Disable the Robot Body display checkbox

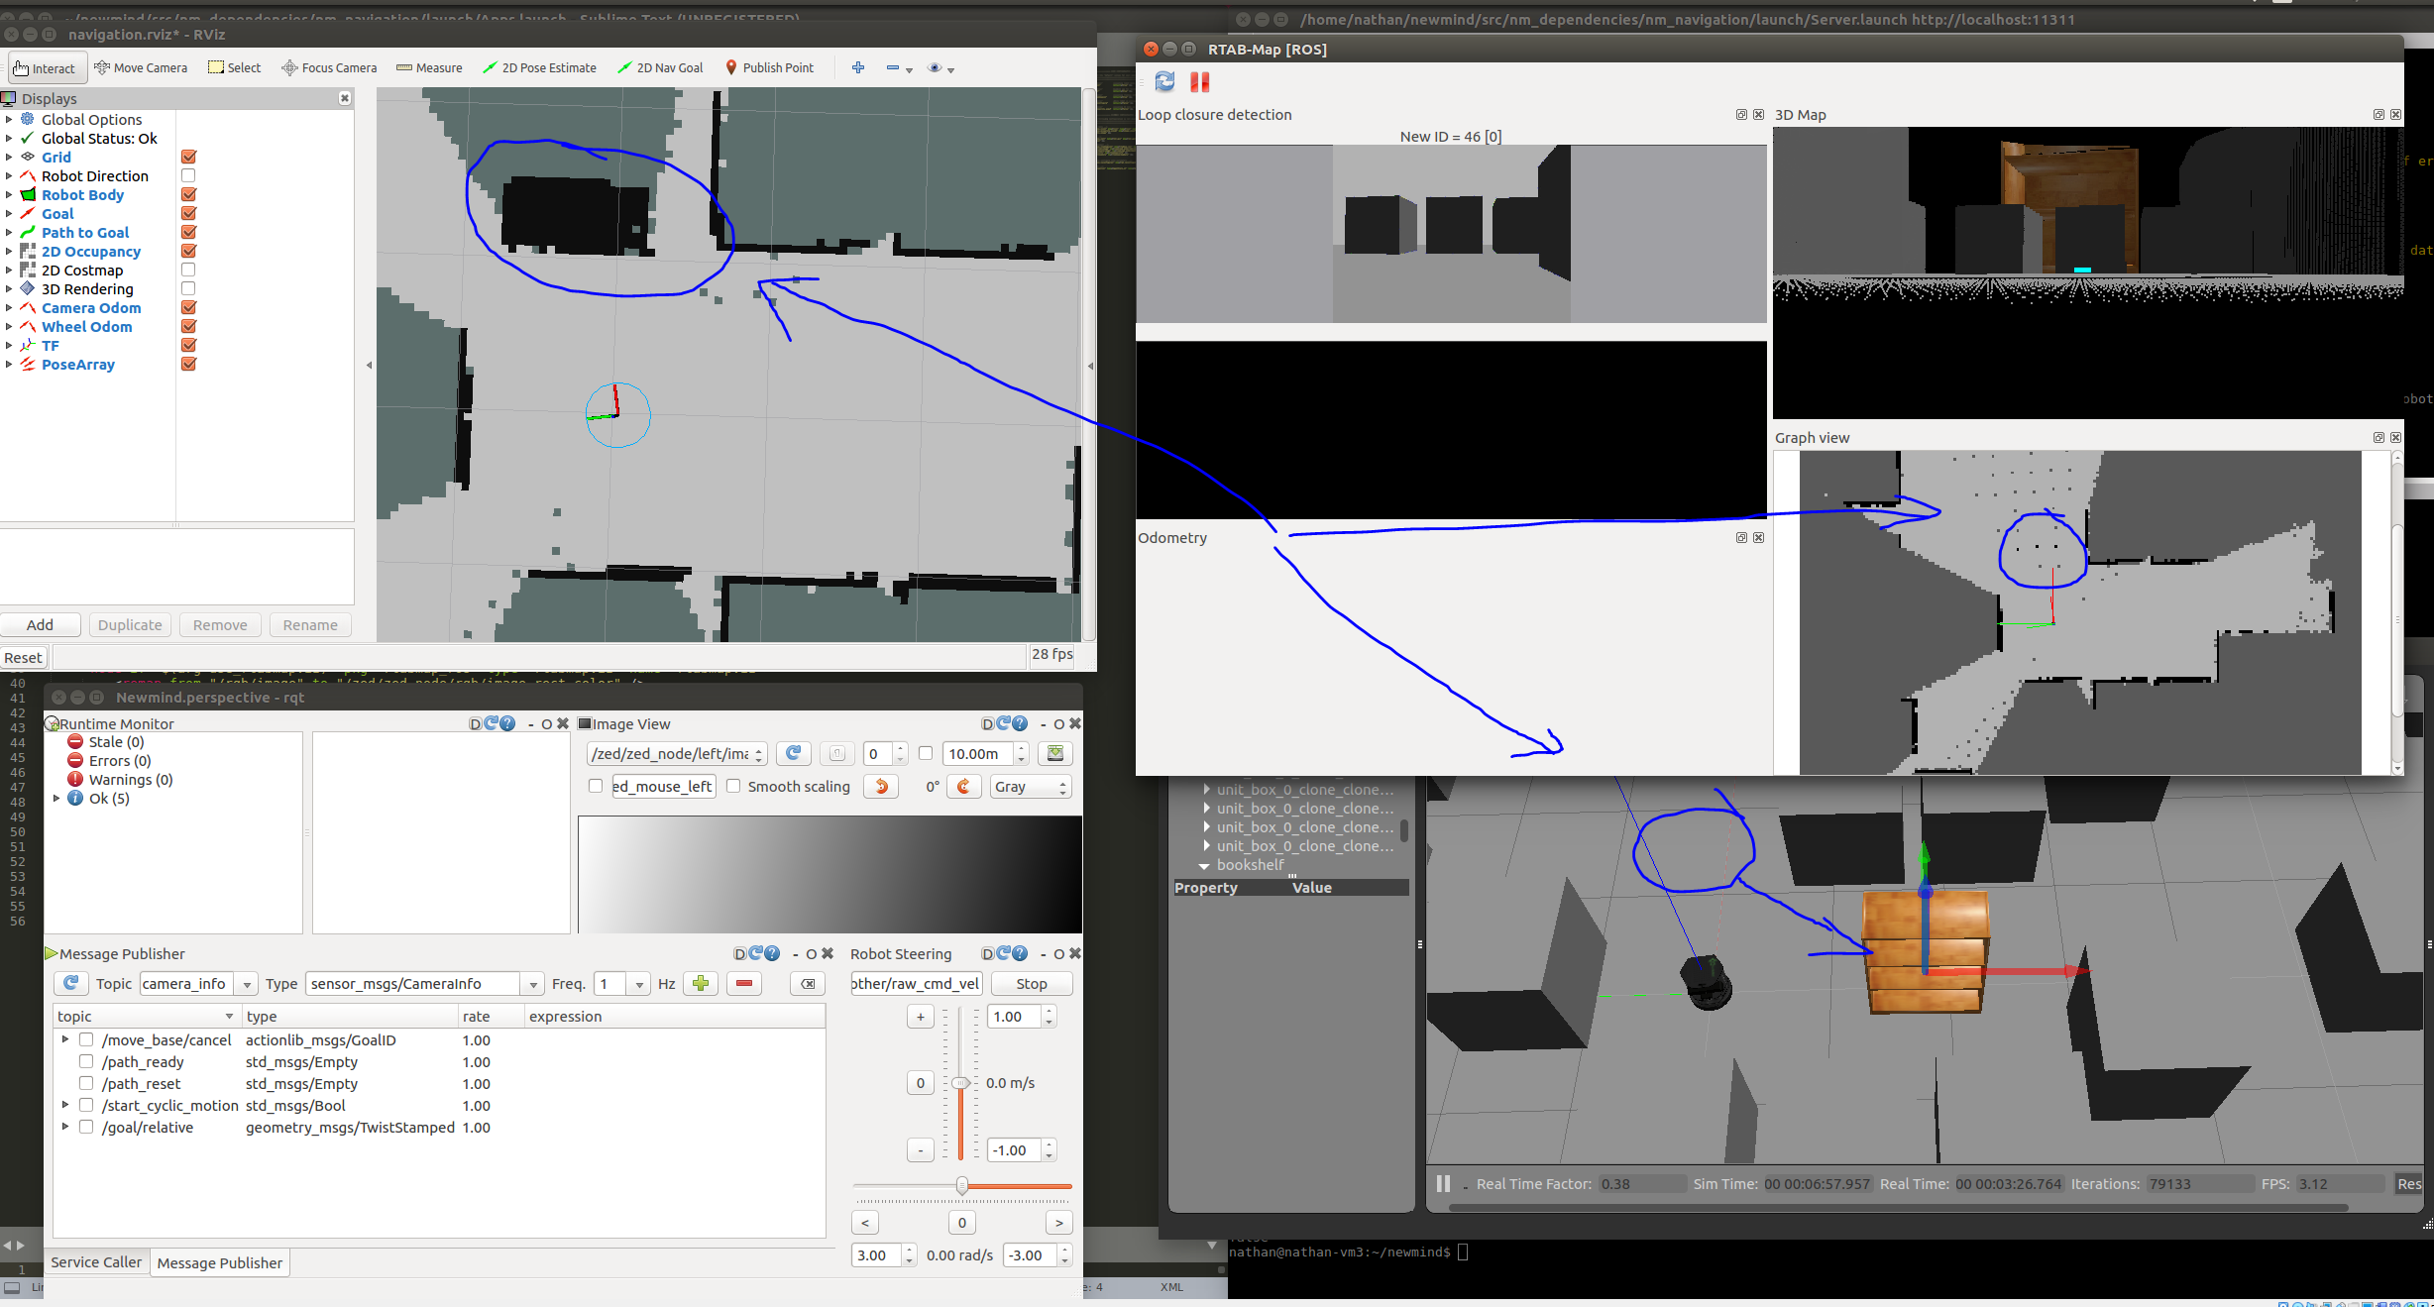187,194
